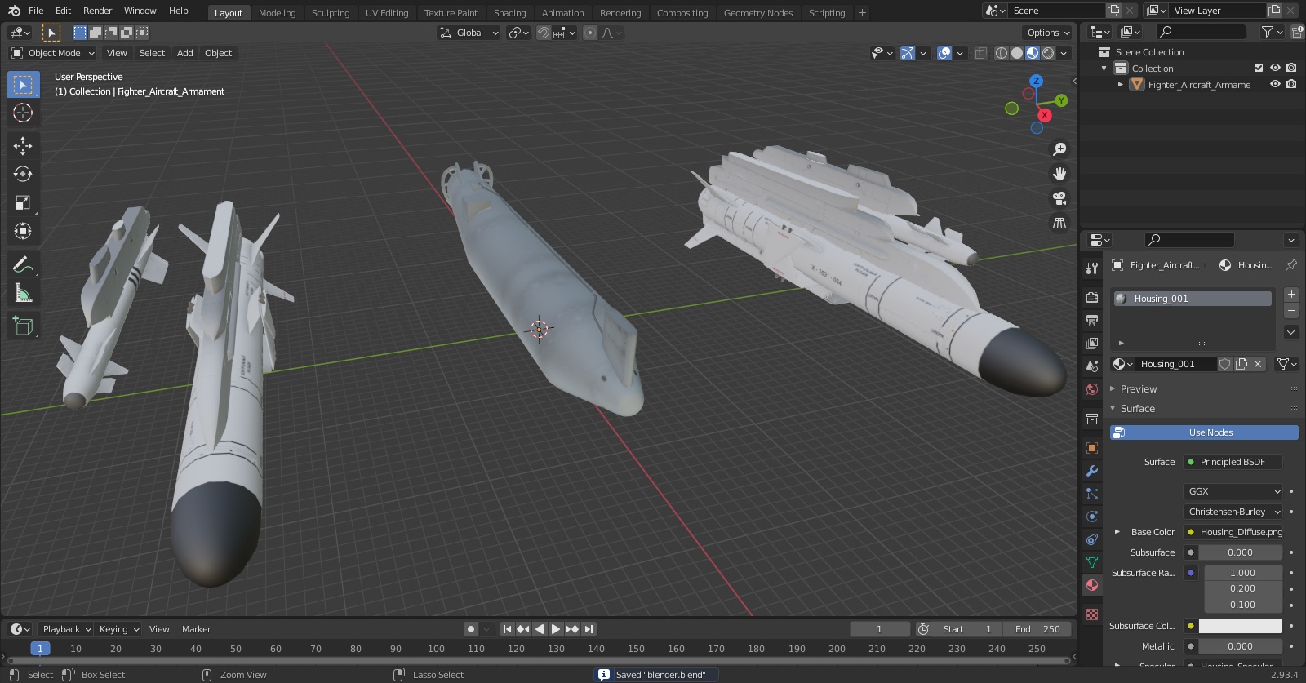The height and width of the screenshot is (683, 1306).
Task: Expand Fighter_Aircraft_Armament tree item
Action: pos(1121,85)
